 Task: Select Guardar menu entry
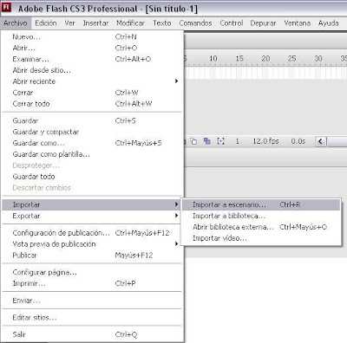(93, 120)
